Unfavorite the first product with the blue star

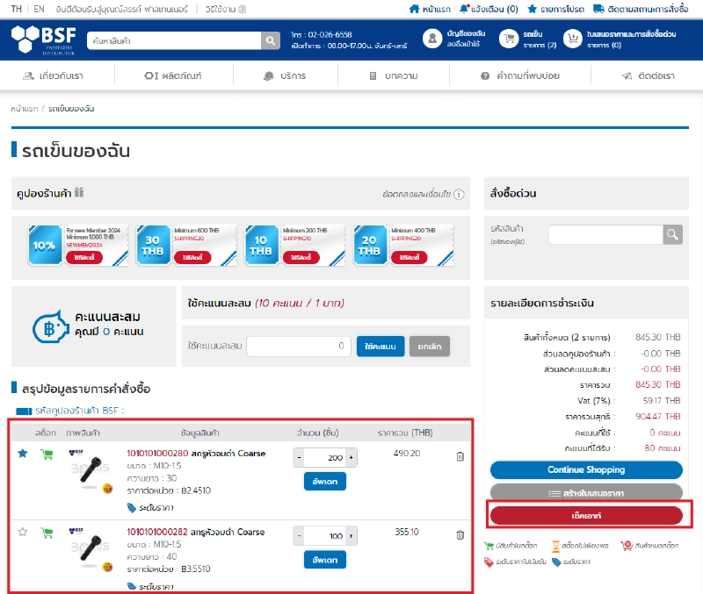point(23,454)
